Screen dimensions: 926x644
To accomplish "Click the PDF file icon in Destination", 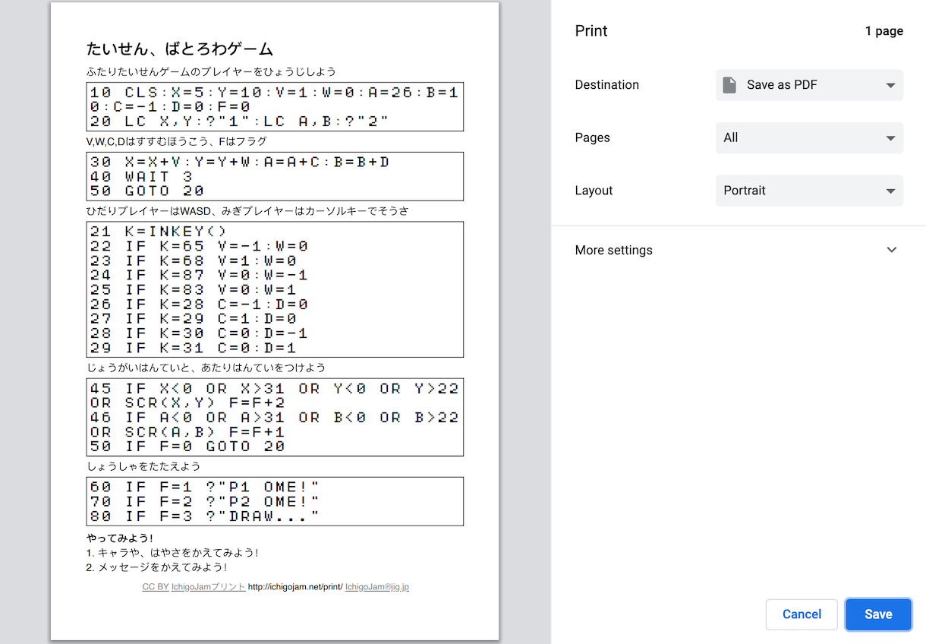I will point(729,85).
